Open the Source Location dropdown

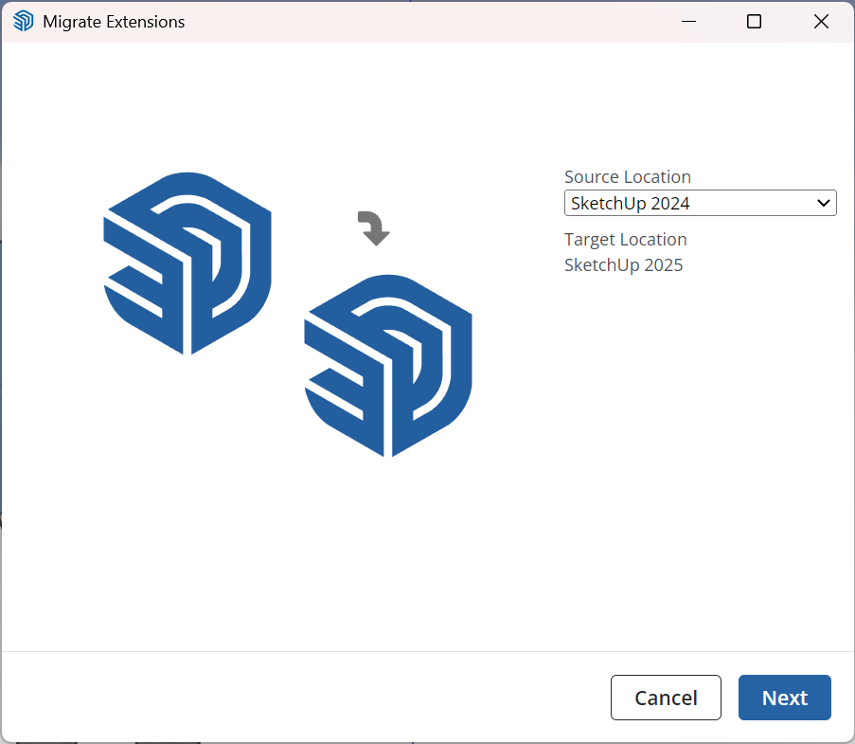(700, 203)
